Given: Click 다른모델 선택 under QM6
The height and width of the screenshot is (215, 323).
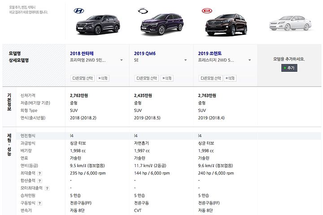Looking at the screenshot, I should click(146, 78).
